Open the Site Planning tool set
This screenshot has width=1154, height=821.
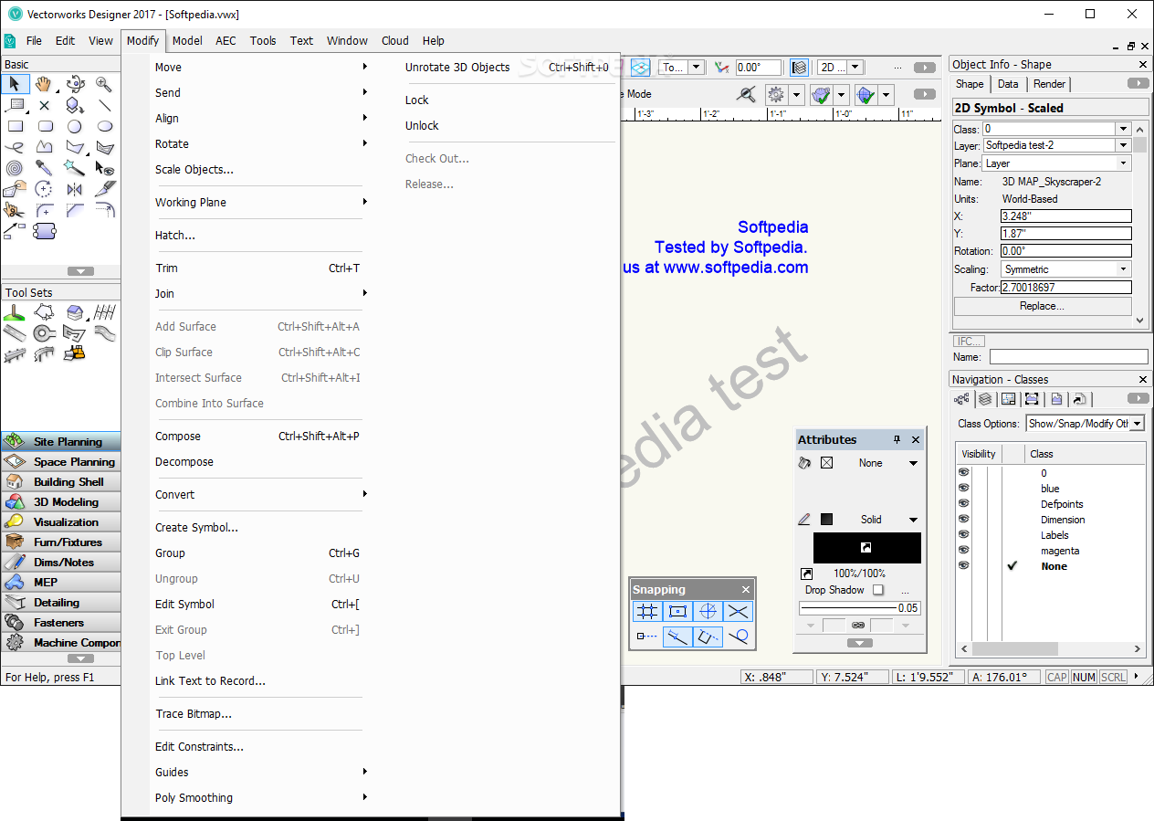pos(60,442)
